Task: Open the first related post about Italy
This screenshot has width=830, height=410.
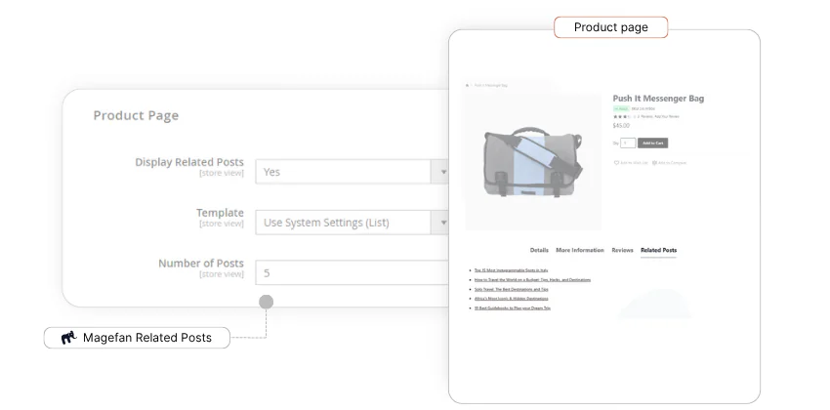Action: pyautogui.click(x=512, y=269)
